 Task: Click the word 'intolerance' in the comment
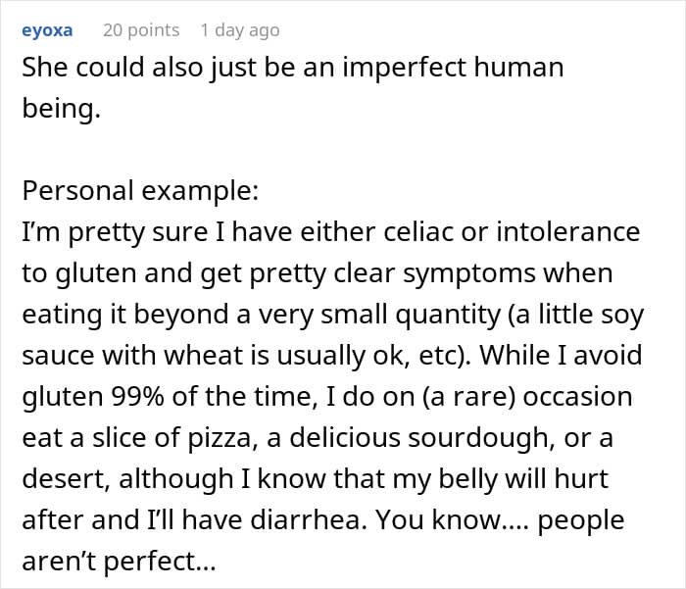567,231
